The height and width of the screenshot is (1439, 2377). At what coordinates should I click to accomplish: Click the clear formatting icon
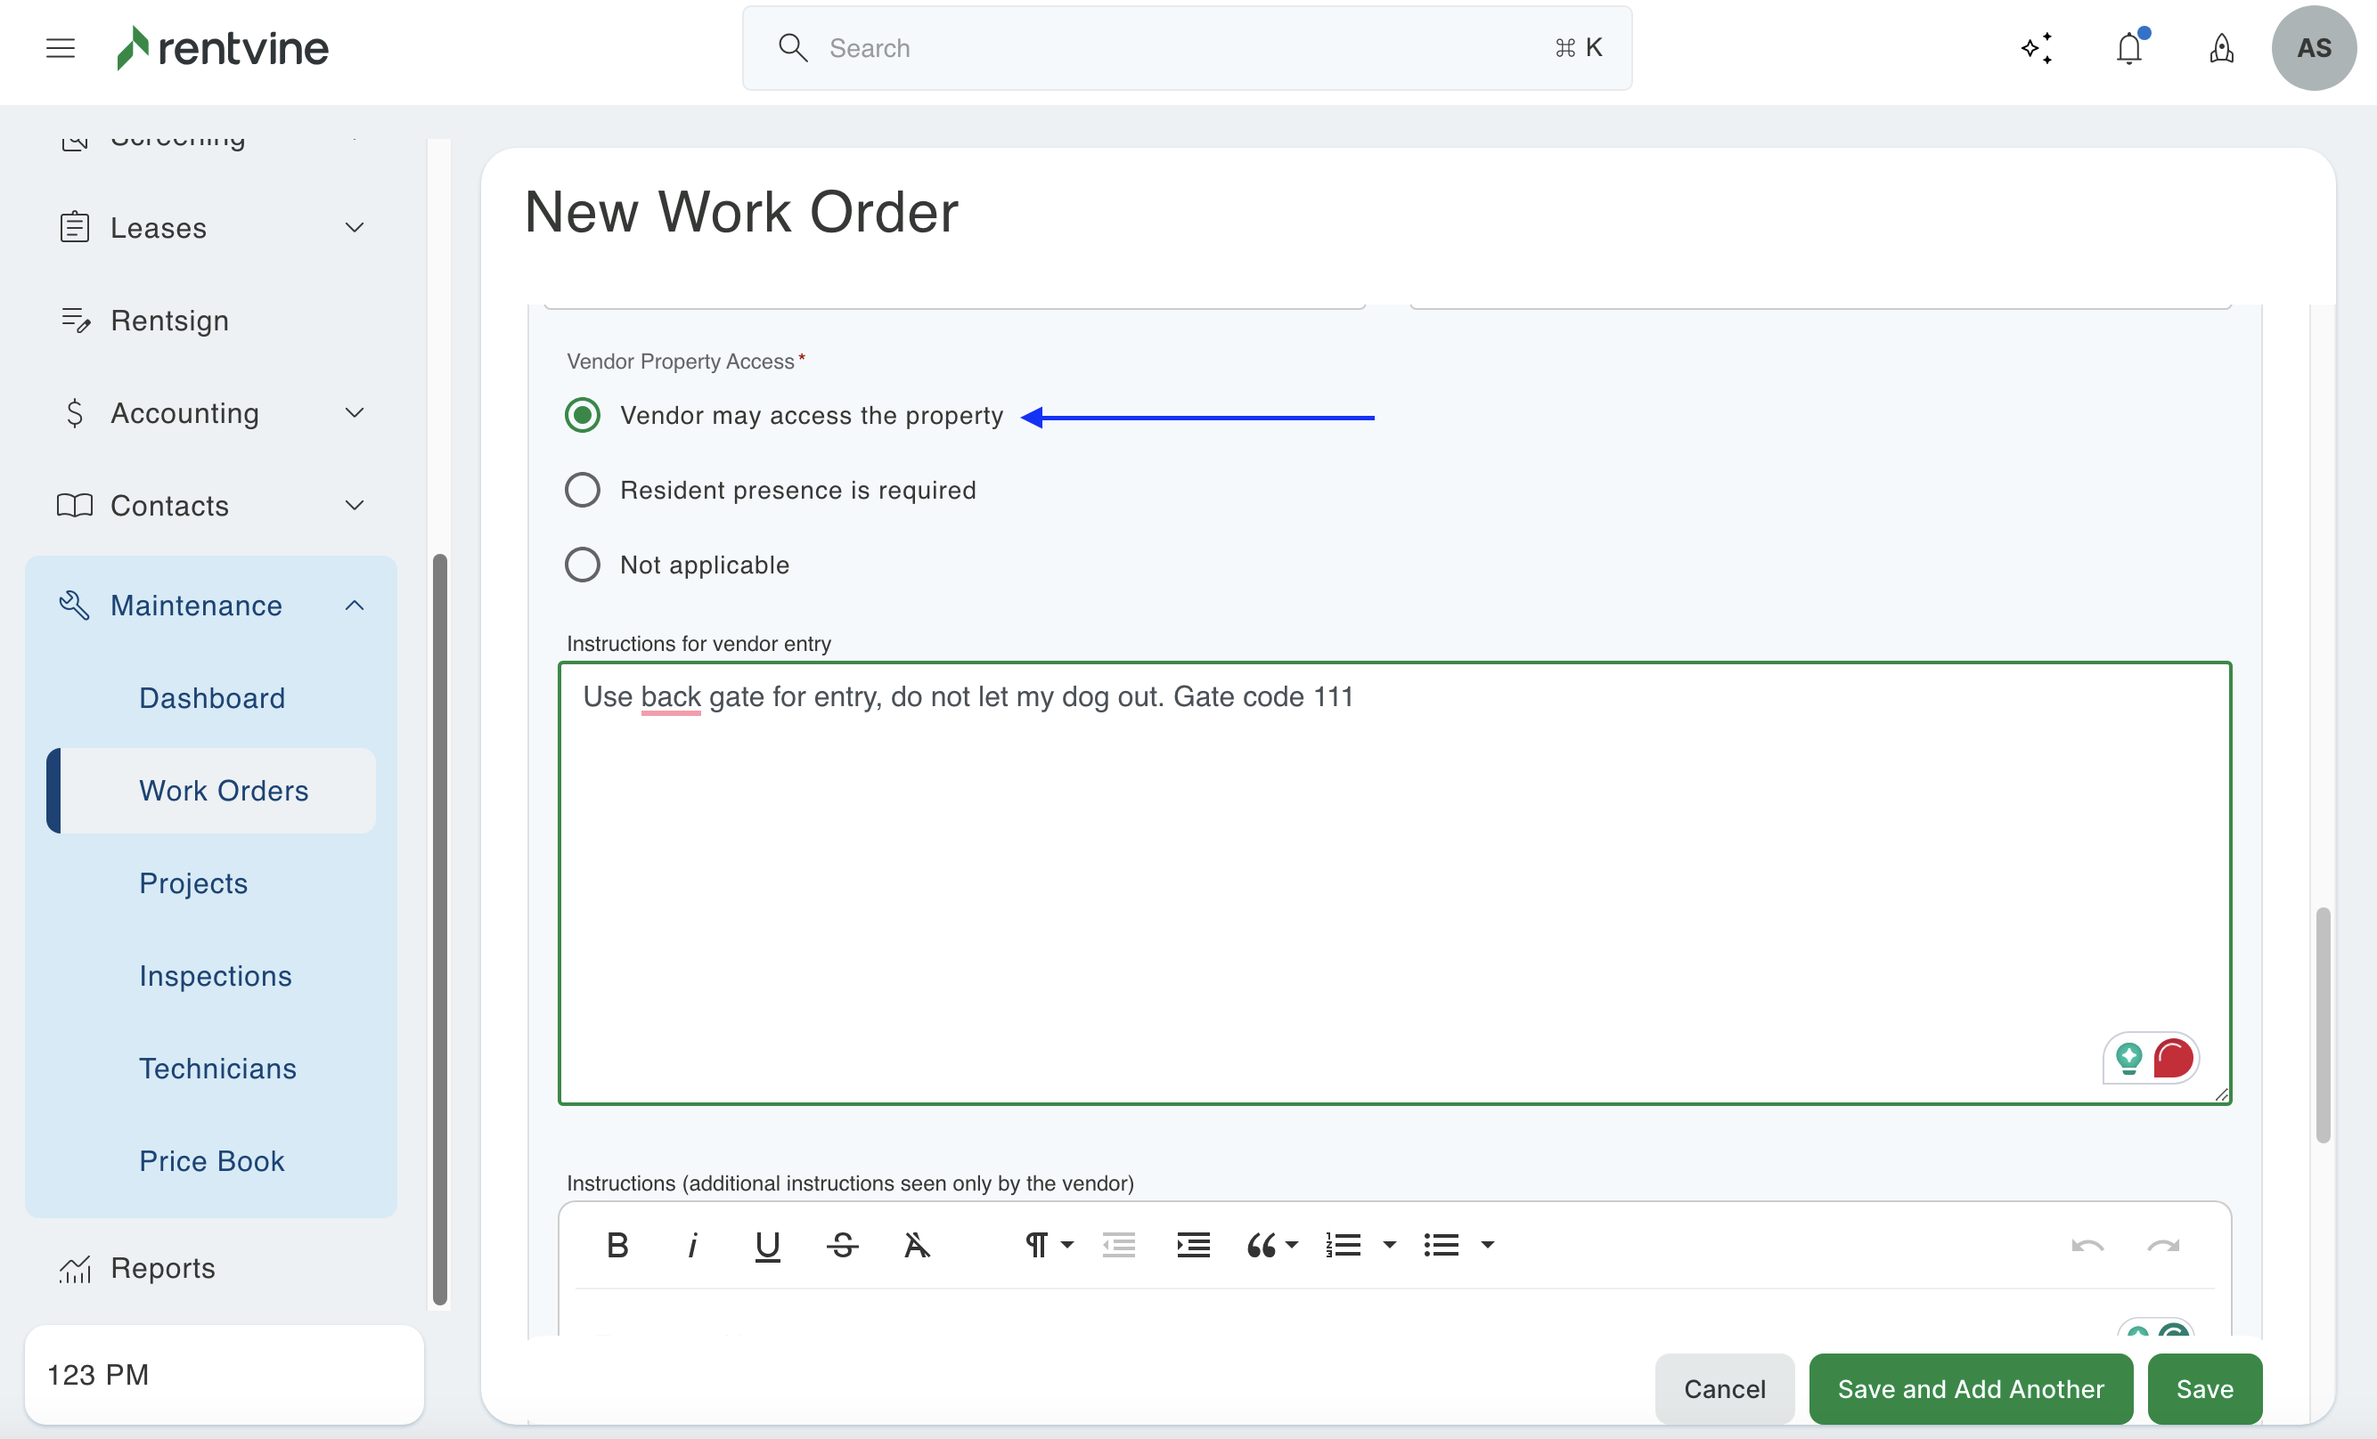(917, 1245)
